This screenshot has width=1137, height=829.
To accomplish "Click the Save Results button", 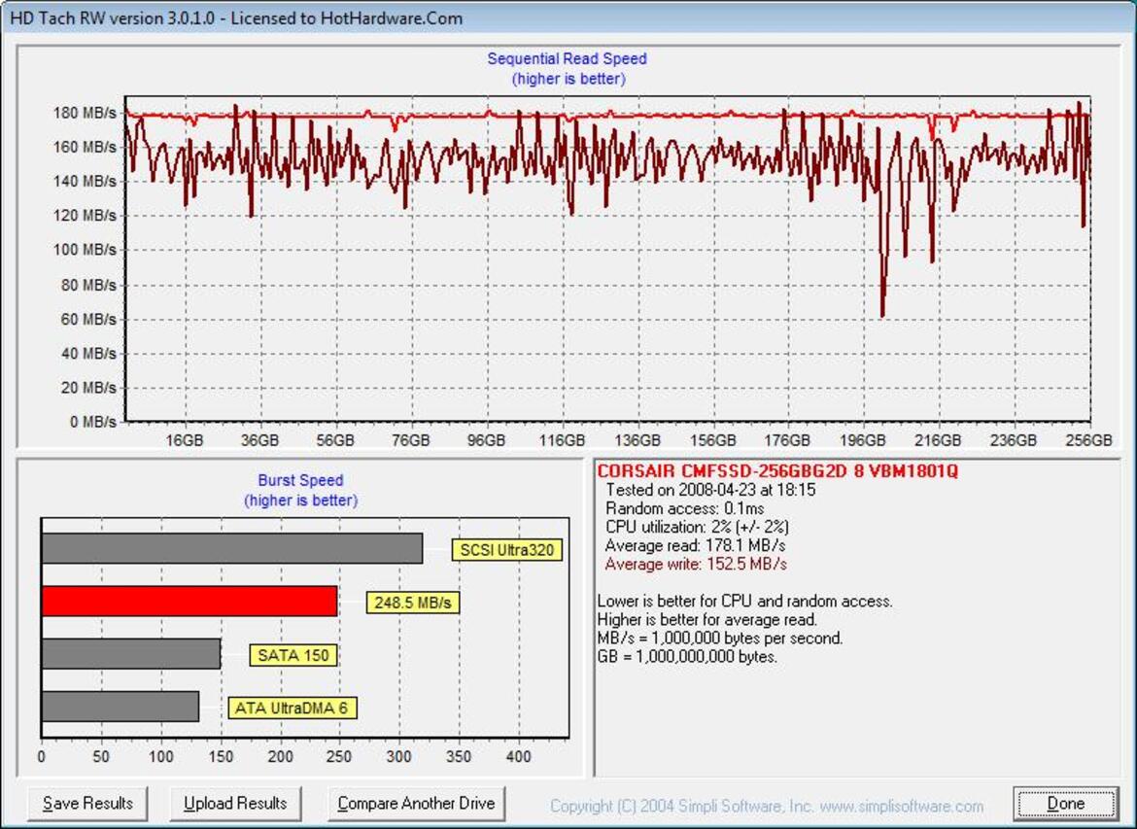I will click(x=87, y=804).
